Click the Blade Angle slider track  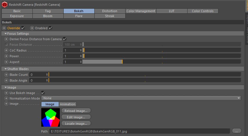click(x=145, y=80)
